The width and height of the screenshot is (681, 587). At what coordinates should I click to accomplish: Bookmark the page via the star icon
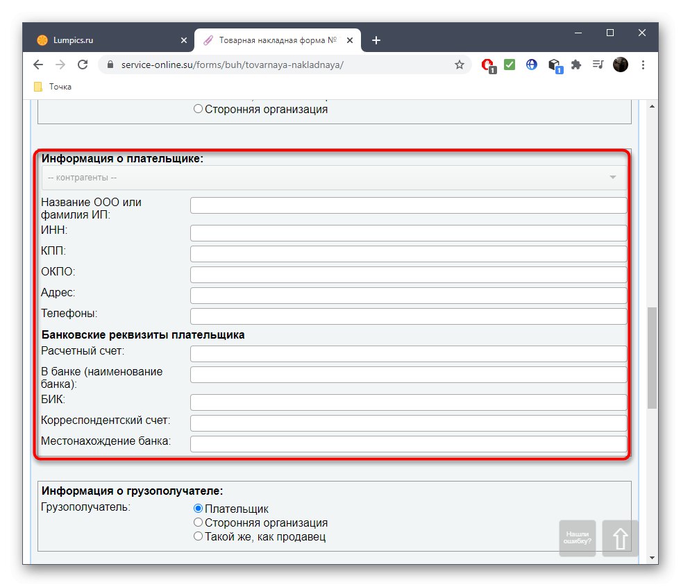pos(459,64)
